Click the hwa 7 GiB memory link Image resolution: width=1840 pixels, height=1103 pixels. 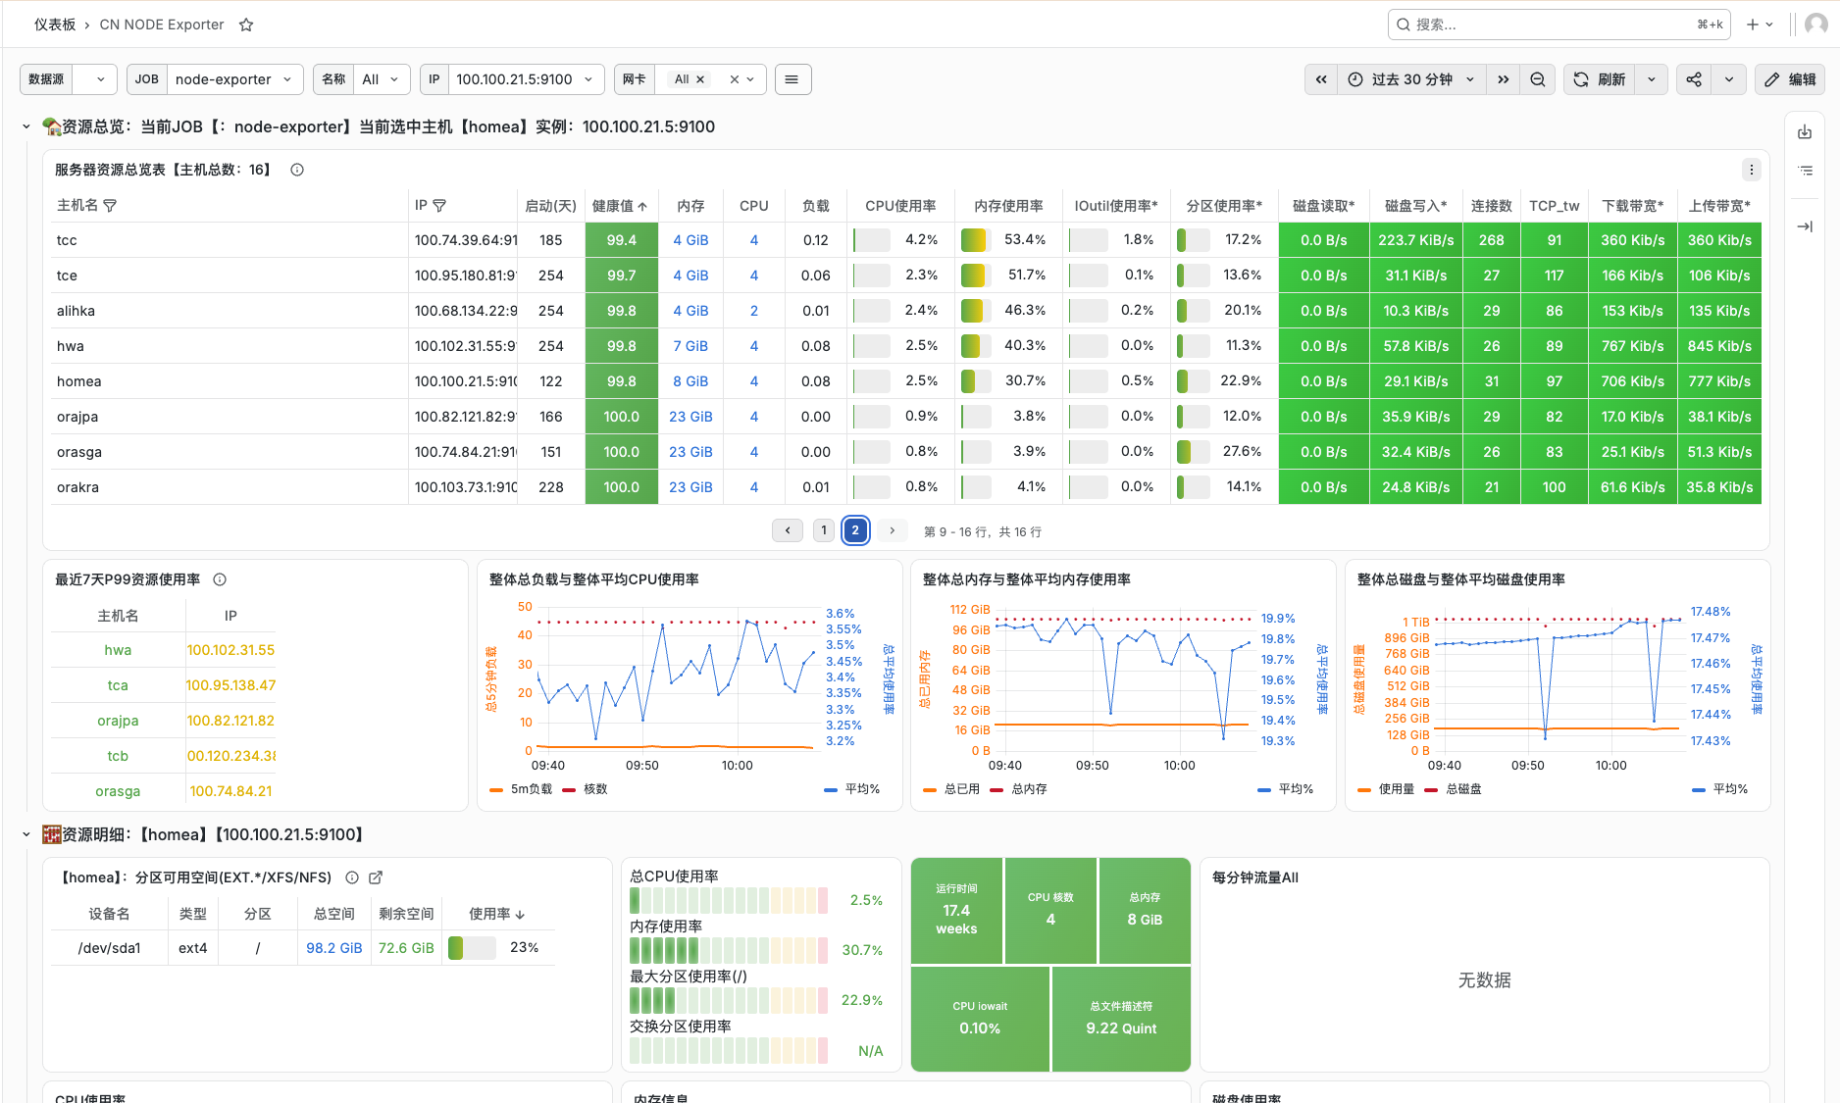click(690, 346)
